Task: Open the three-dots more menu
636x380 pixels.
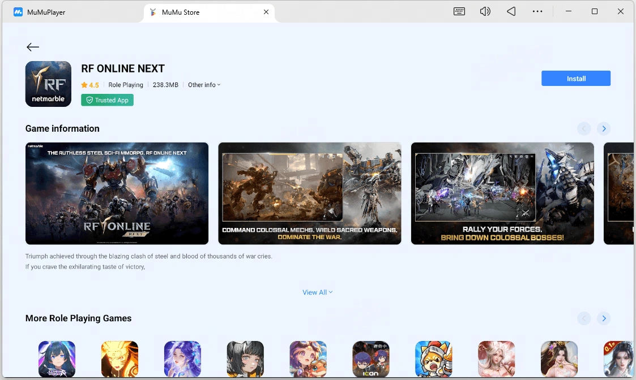Action: pos(537,11)
